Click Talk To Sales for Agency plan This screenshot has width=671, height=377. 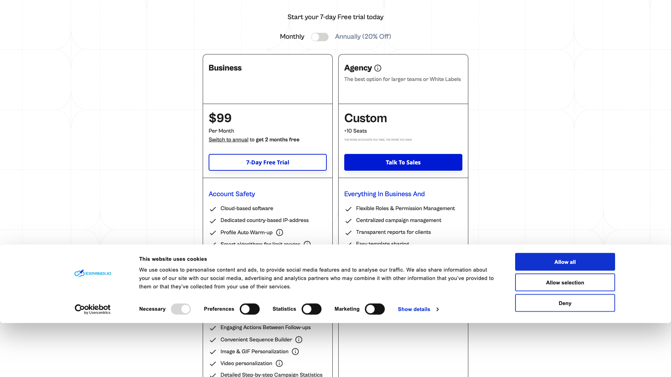[x=403, y=162]
